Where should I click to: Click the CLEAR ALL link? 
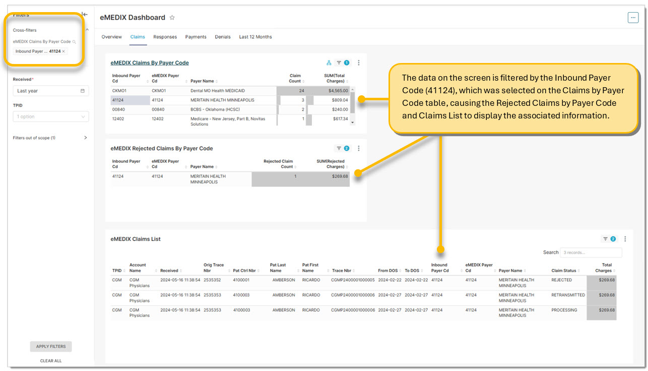pos(51,361)
